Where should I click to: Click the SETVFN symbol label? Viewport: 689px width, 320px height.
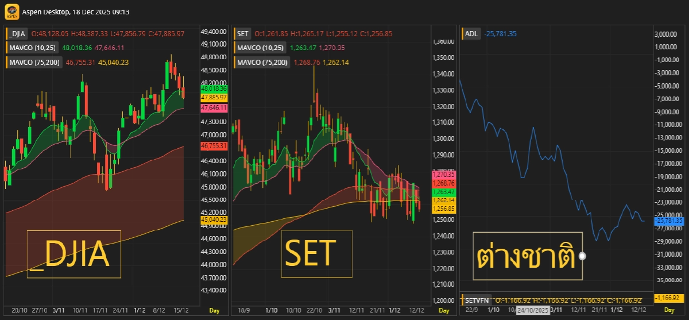477,300
